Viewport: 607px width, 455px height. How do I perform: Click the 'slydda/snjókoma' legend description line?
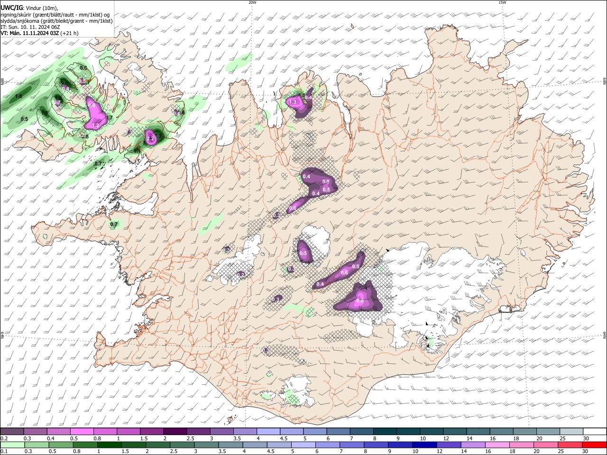coord(56,21)
